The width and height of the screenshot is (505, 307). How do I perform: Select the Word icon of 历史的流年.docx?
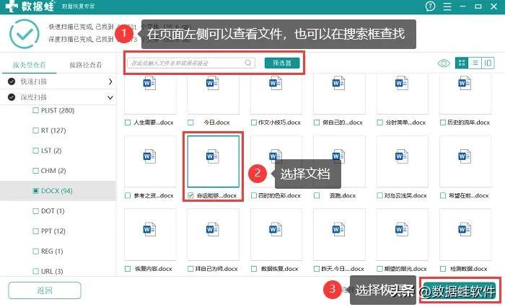point(465,83)
